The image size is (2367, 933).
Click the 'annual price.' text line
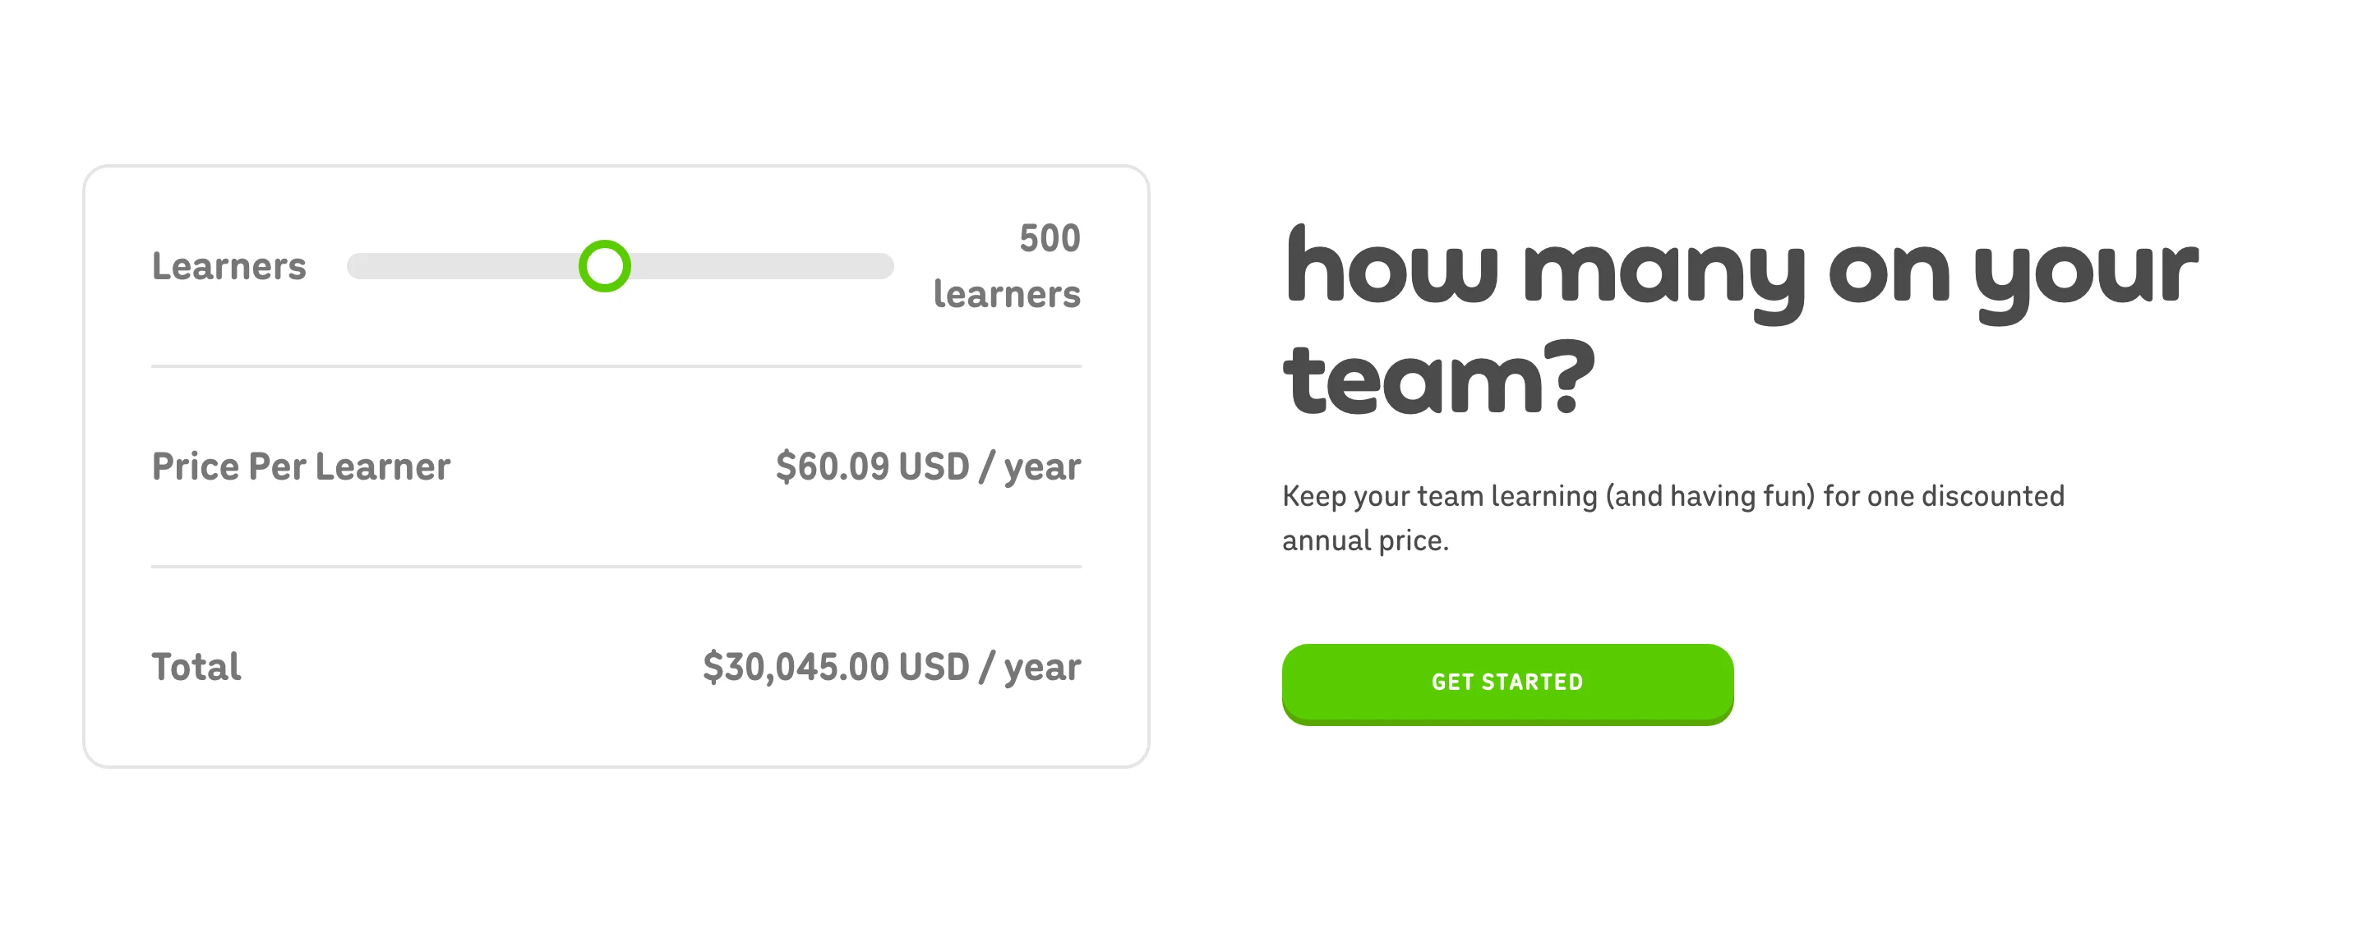(1365, 541)
